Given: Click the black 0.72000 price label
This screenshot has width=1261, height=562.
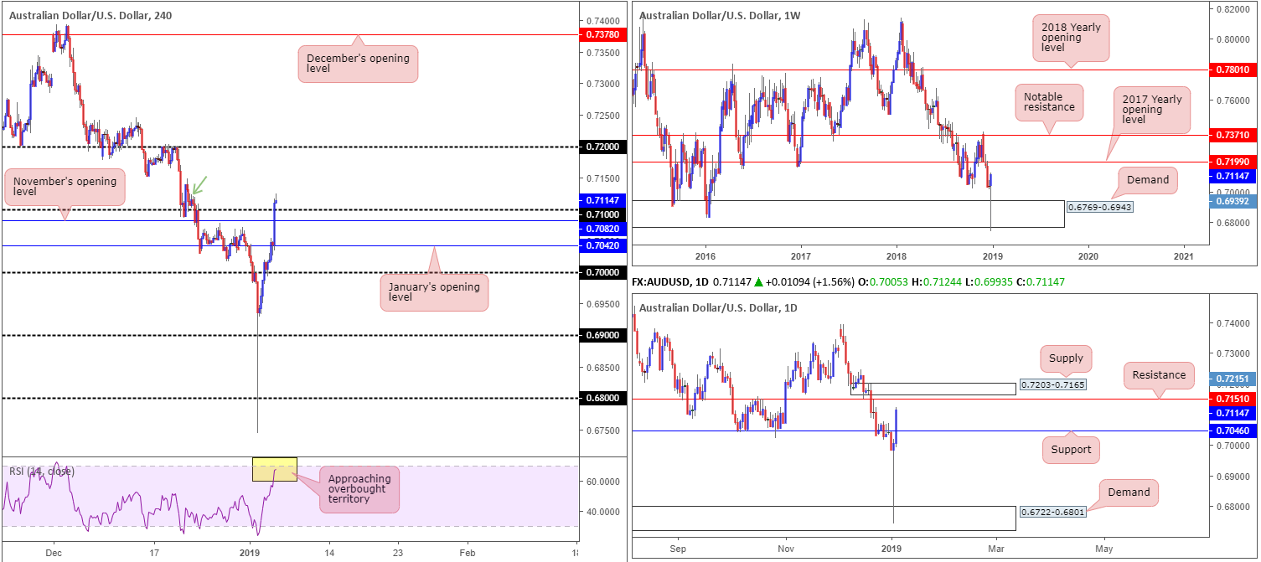Looking at the screenshot, I should [602, 147].
